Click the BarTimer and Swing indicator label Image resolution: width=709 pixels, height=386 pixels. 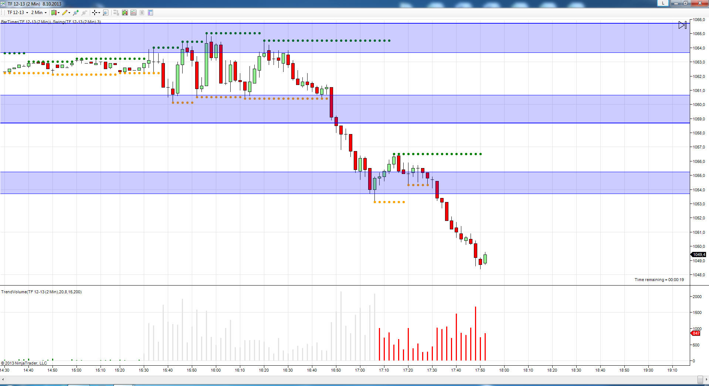(51, 22)
